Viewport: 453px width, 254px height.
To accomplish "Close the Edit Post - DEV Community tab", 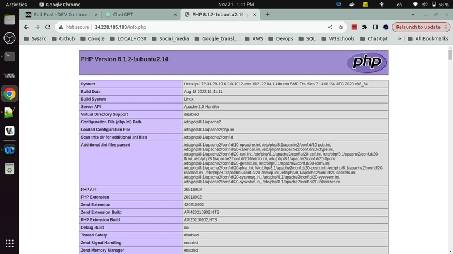I will (96, 15).
